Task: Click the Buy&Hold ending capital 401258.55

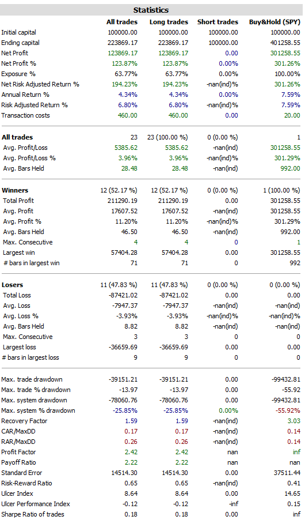Action: 285,43
